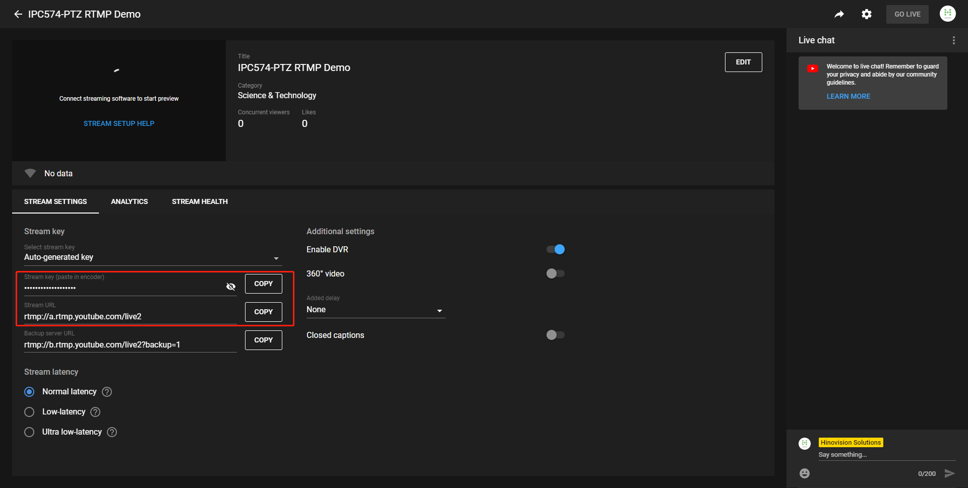The width and height of the screenshot is (968, 488).
Task: Switch to the Analytics tab
Action: click(x=129, y=201)
